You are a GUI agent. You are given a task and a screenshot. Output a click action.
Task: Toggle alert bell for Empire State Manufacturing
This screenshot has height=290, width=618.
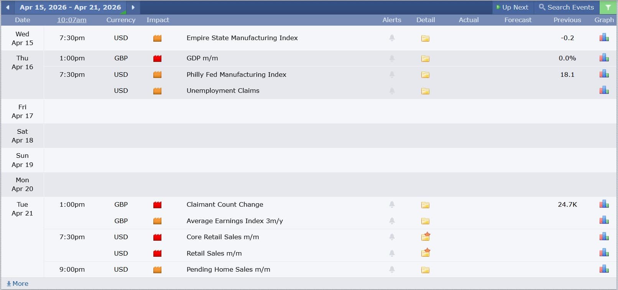pos(392,38)
